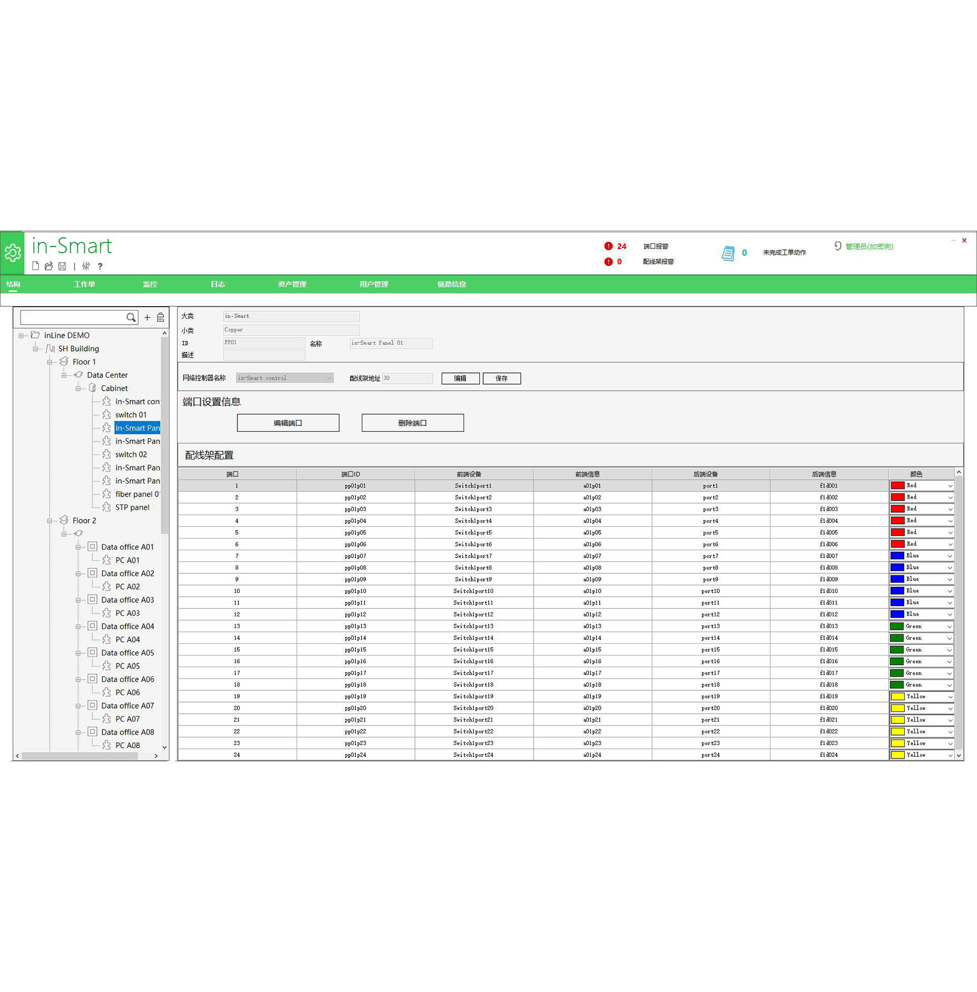This screenshot has width=977, height=992.
Task: Open the 网络控制器名称 dropdown
Action: 329,378
